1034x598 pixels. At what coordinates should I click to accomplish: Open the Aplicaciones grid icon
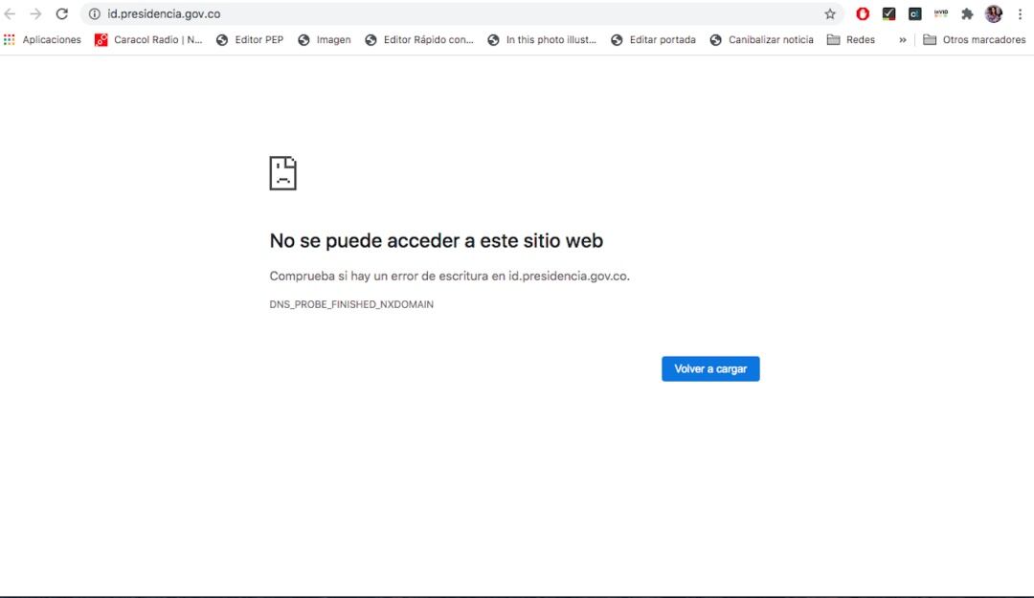tap(9, 39)
